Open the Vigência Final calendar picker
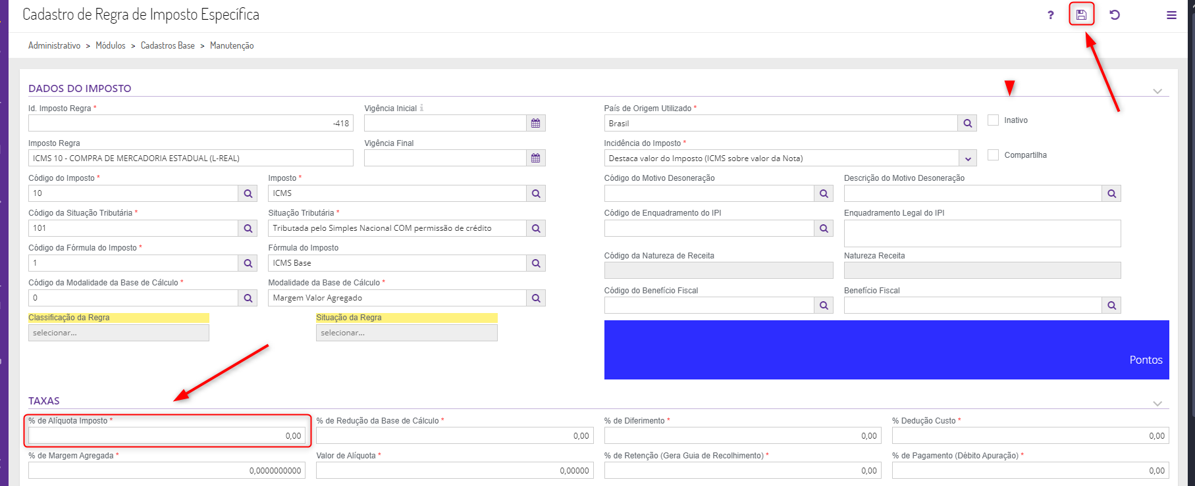The image size is (1195, 486). [536, 158]
